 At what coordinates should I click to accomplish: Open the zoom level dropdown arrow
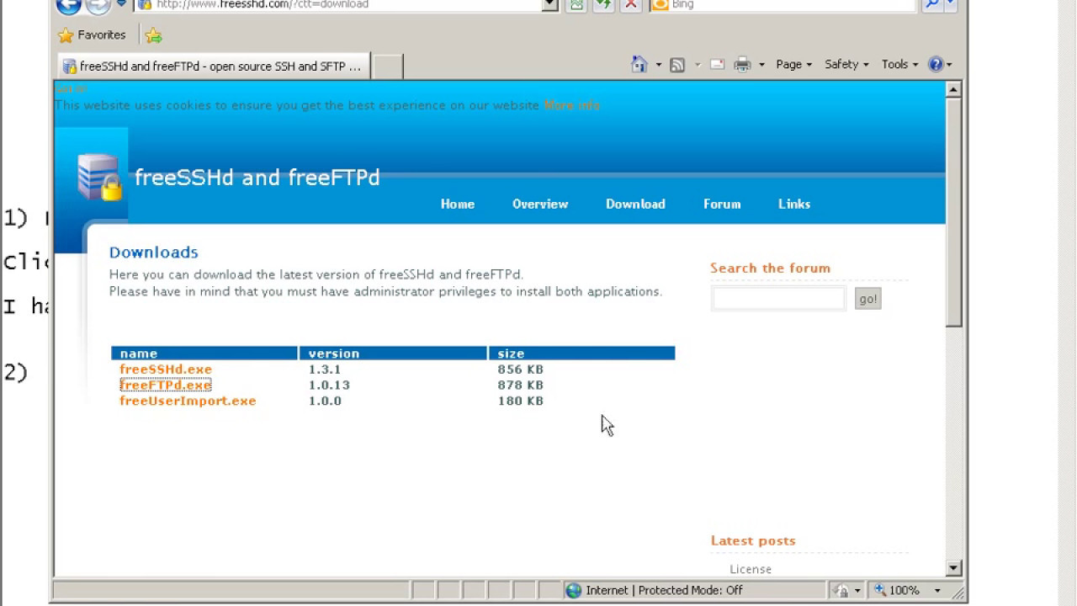(937, 591)
